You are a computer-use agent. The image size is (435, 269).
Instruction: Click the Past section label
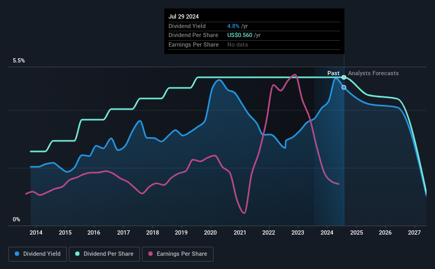(x=333, y=73)
